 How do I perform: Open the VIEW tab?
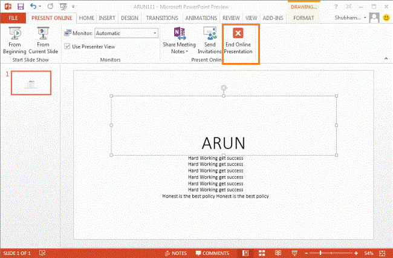[251, 18]
